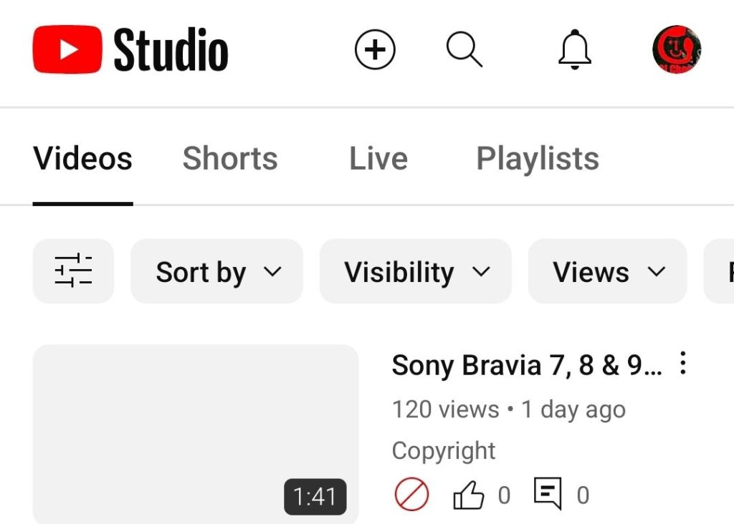Select the Videos tab
The image size is (734, 524).
[82, 159]
